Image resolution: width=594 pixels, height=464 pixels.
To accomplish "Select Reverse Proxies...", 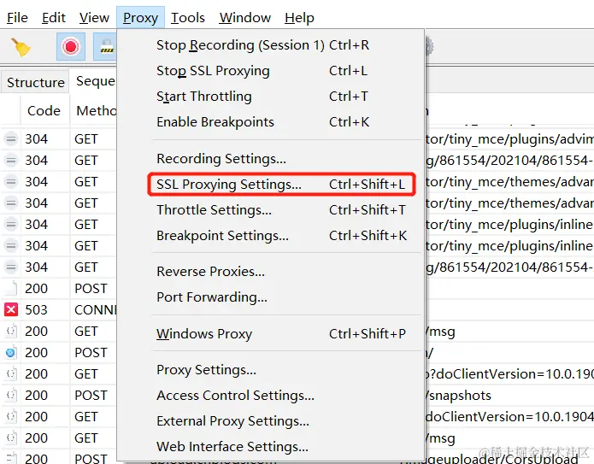I will pyautogui.click(x=271, y=272).
